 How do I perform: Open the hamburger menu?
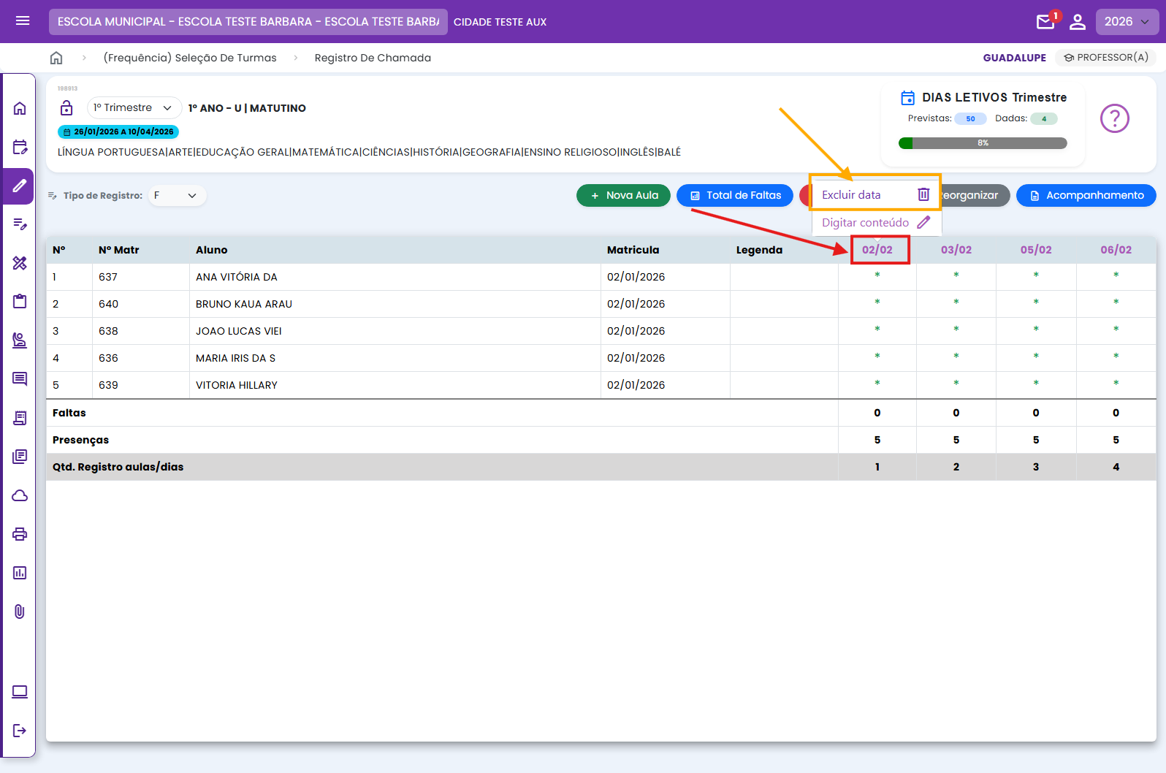pos(23,21)
